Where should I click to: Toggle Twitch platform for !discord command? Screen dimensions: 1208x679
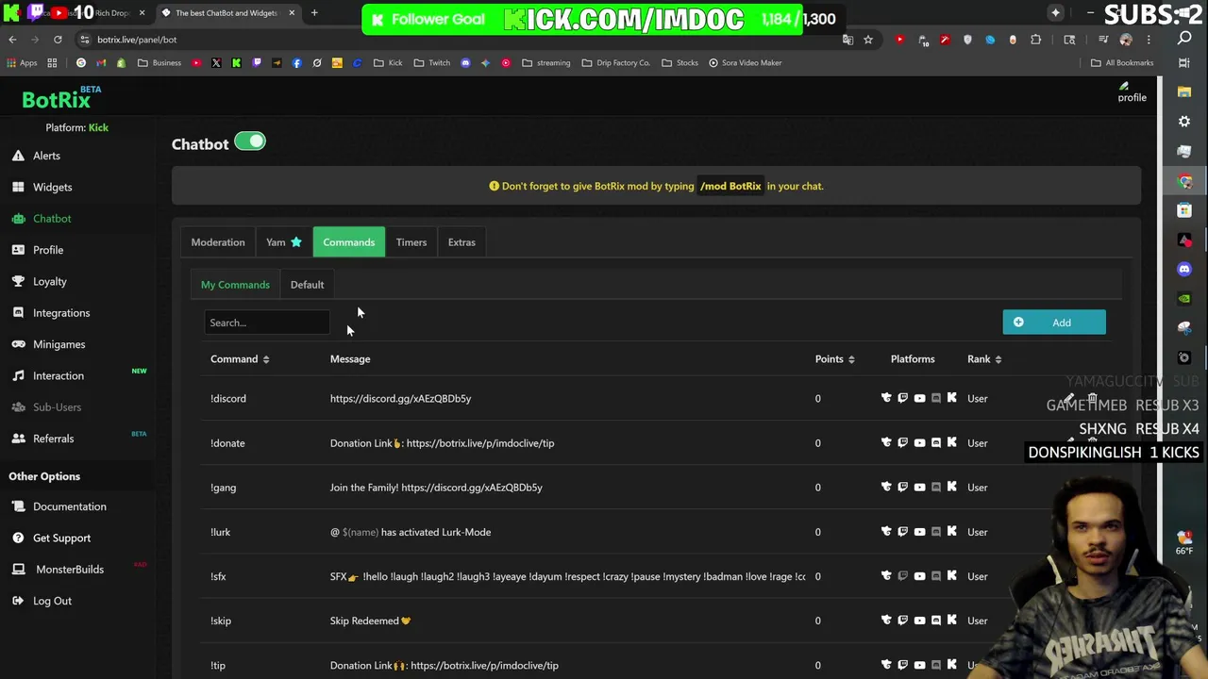click(903, 398)
